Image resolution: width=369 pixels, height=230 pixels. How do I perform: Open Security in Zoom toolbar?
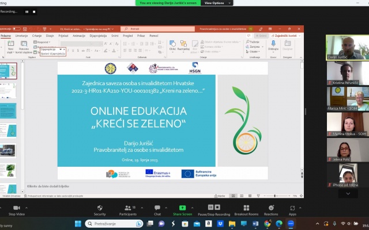[100, 210]
